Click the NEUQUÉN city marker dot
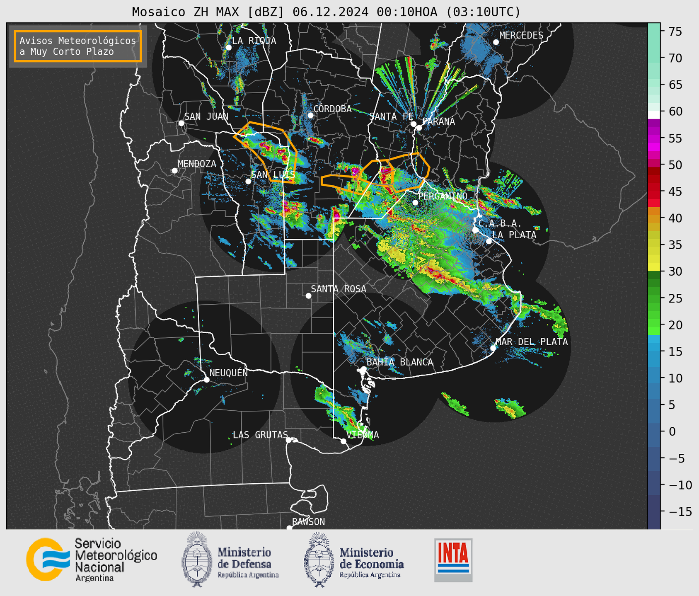Image resolution: width=699 pixels, height=596 pixels. [206, 380]
